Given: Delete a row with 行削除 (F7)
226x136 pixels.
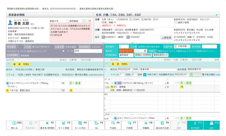Looking at the screenshot, I should (129, 125).
